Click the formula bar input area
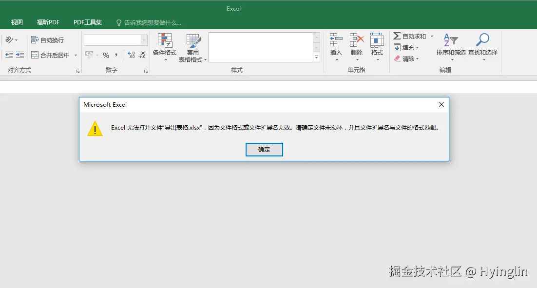The image size is (537, 288). pos(268,87)
